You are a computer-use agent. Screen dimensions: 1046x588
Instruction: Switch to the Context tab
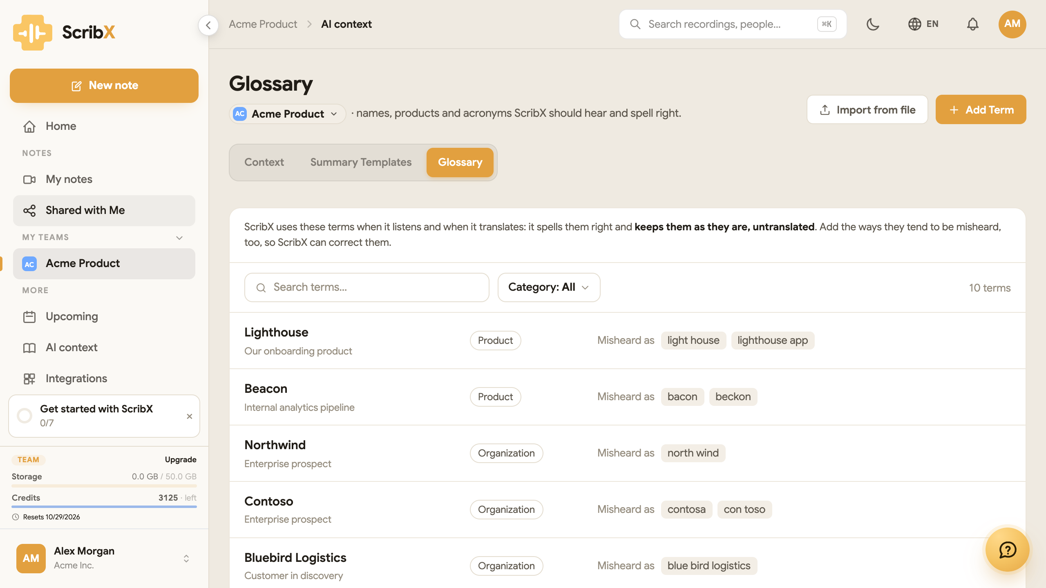coord(264,162)
